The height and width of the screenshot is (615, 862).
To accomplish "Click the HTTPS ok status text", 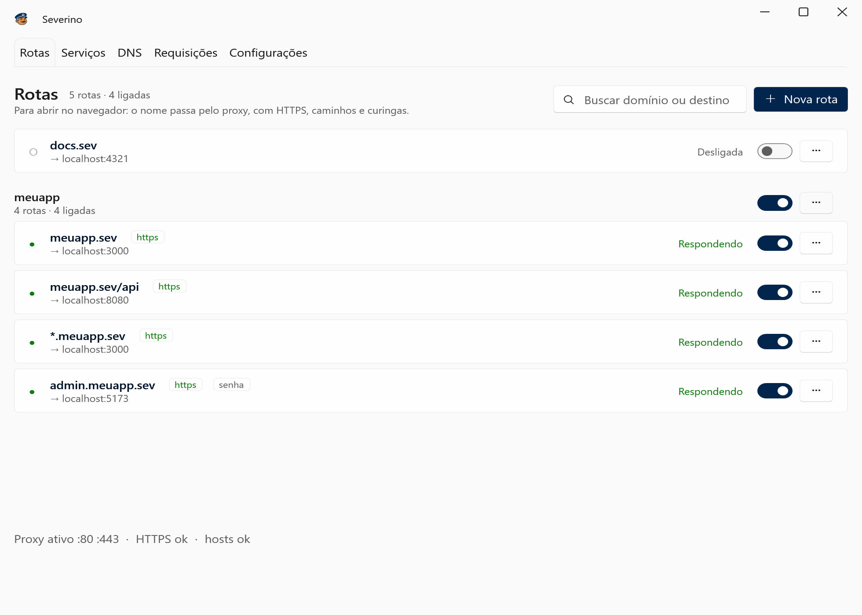I will [161, 539].
